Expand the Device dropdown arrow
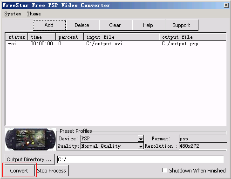The width and height of the screenshot is (231, 179). (x=141, y=138)
